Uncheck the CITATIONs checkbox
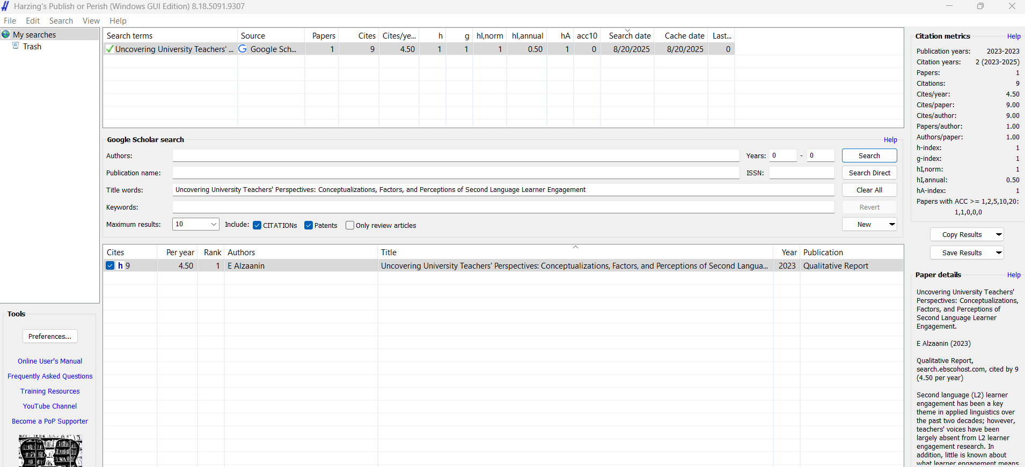This screenshot has width=1025, height=467. click(257, 225)
